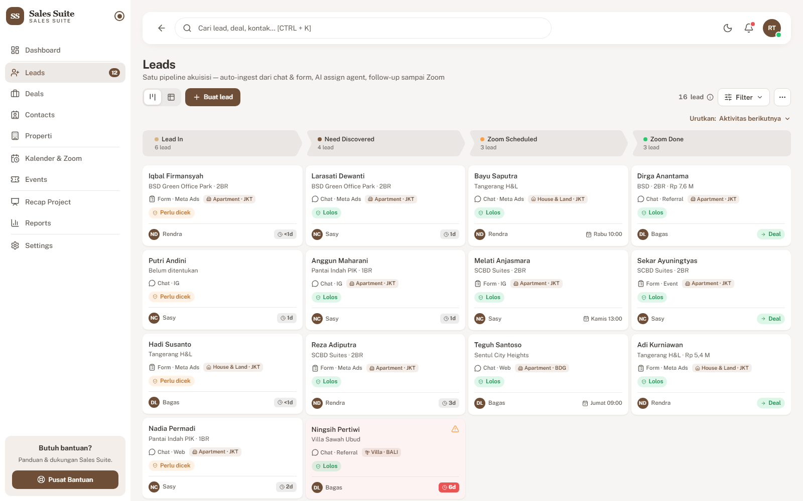Open Melati Anjasmara lead card
This screenshot has height=501, width=803.
point(548,290)
